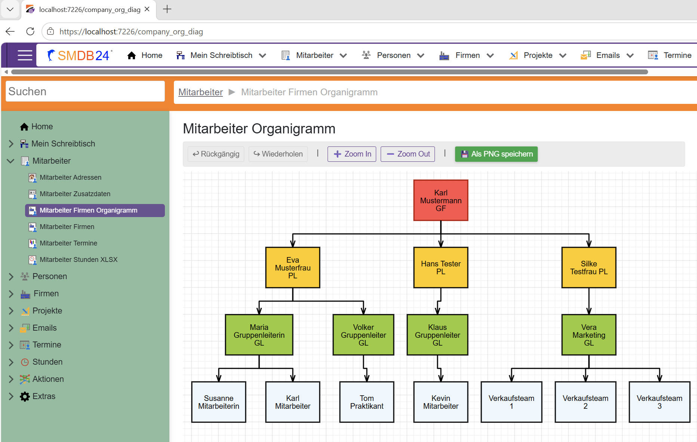Image resolution: width=697 pixels, height=442 pixels.
Task: Select Mitarbeiter Firmen Organigramm sidebar item
Action: (95, 210)
